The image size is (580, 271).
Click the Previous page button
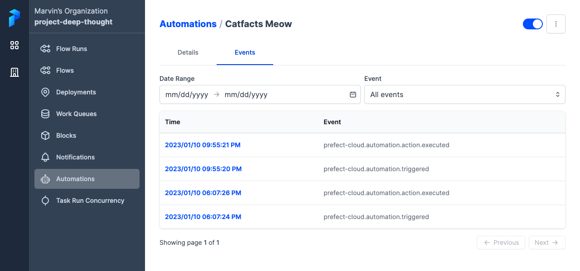pyautogui.click(x=501, y=243)
